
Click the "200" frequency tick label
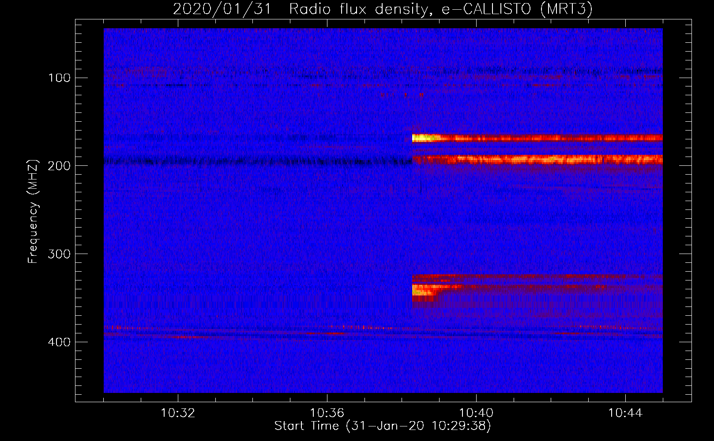(60, 166)
